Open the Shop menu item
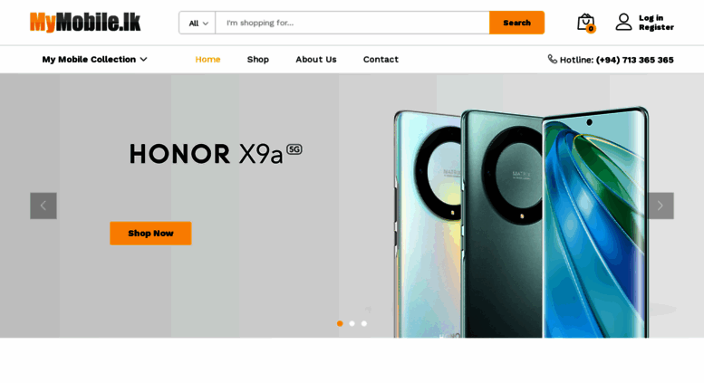 257,59
